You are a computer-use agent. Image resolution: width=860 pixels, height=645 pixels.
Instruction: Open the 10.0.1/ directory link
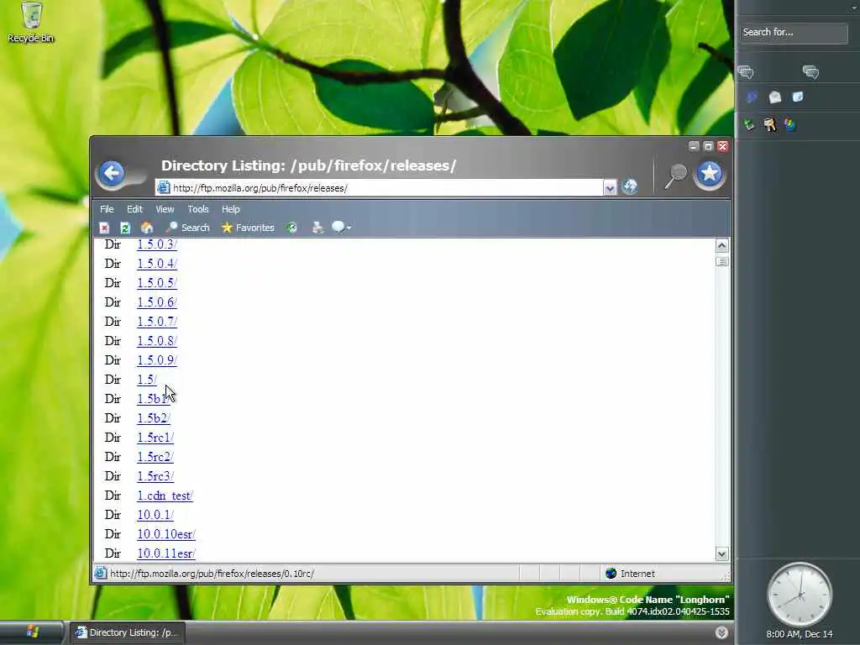155,515
